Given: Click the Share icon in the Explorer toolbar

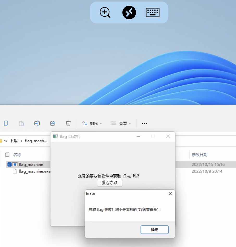Looking at the screenshot, I should pyautogui.click(x=53, y=123).
